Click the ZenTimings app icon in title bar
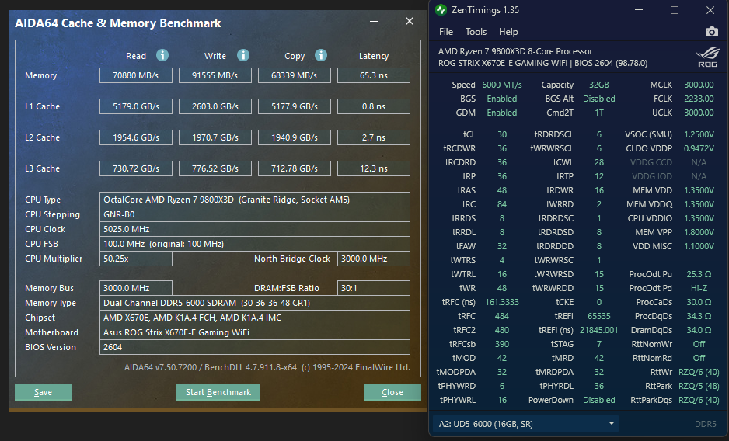 point(441,10)
